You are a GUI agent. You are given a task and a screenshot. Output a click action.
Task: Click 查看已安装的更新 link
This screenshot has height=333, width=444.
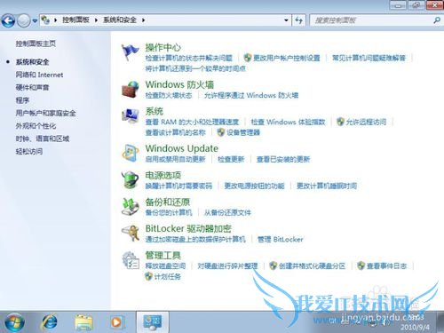point(283,159)
